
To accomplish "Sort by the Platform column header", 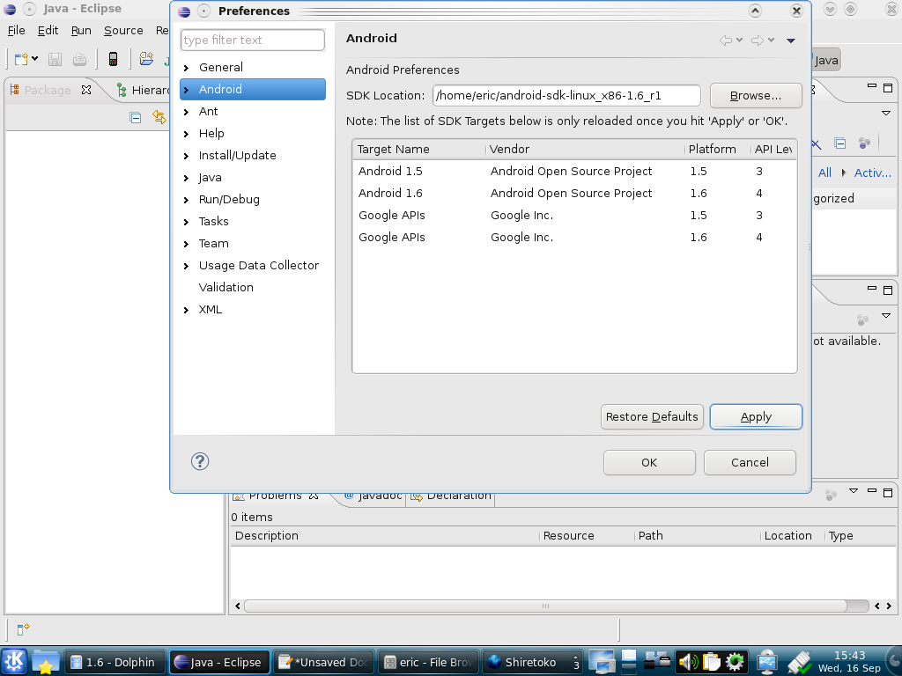I will point(717,150).
